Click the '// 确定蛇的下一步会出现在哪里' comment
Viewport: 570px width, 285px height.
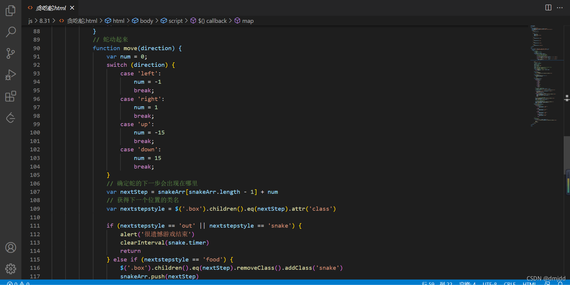(152, 183)
